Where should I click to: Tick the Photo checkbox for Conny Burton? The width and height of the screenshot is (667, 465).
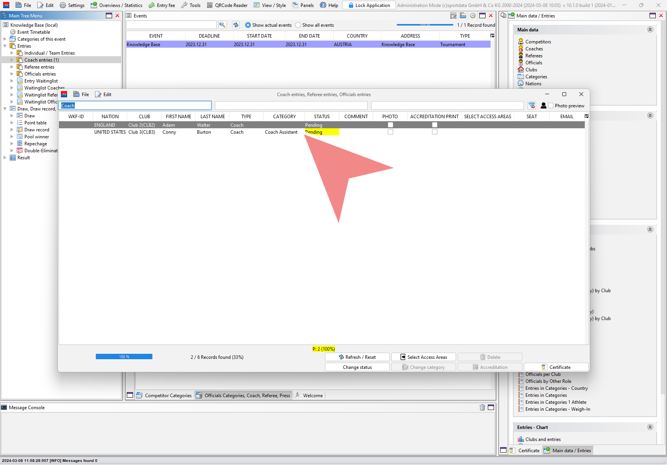point(391,132)
